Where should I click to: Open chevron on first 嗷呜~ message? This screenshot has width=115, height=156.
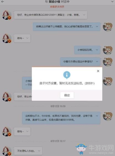pos(27,38)
